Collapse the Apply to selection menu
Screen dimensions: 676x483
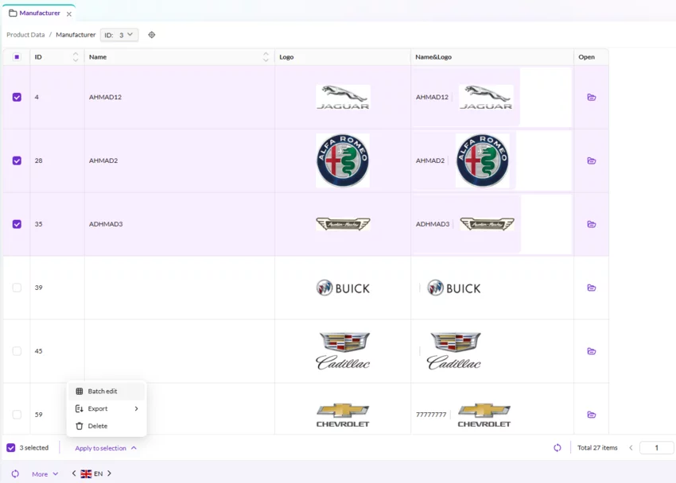106,448
